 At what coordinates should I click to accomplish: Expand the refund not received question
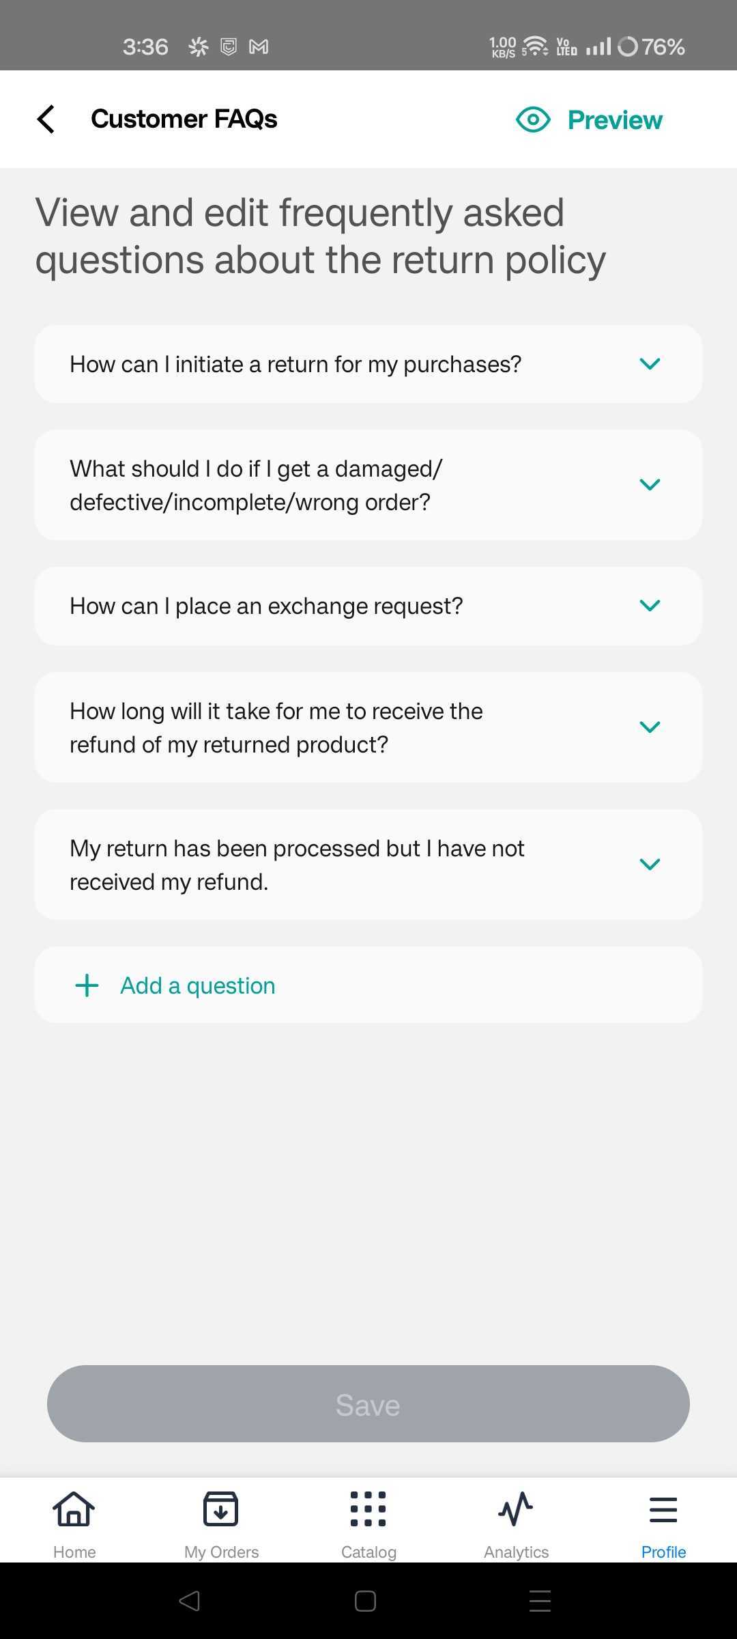tap(650, 865)
